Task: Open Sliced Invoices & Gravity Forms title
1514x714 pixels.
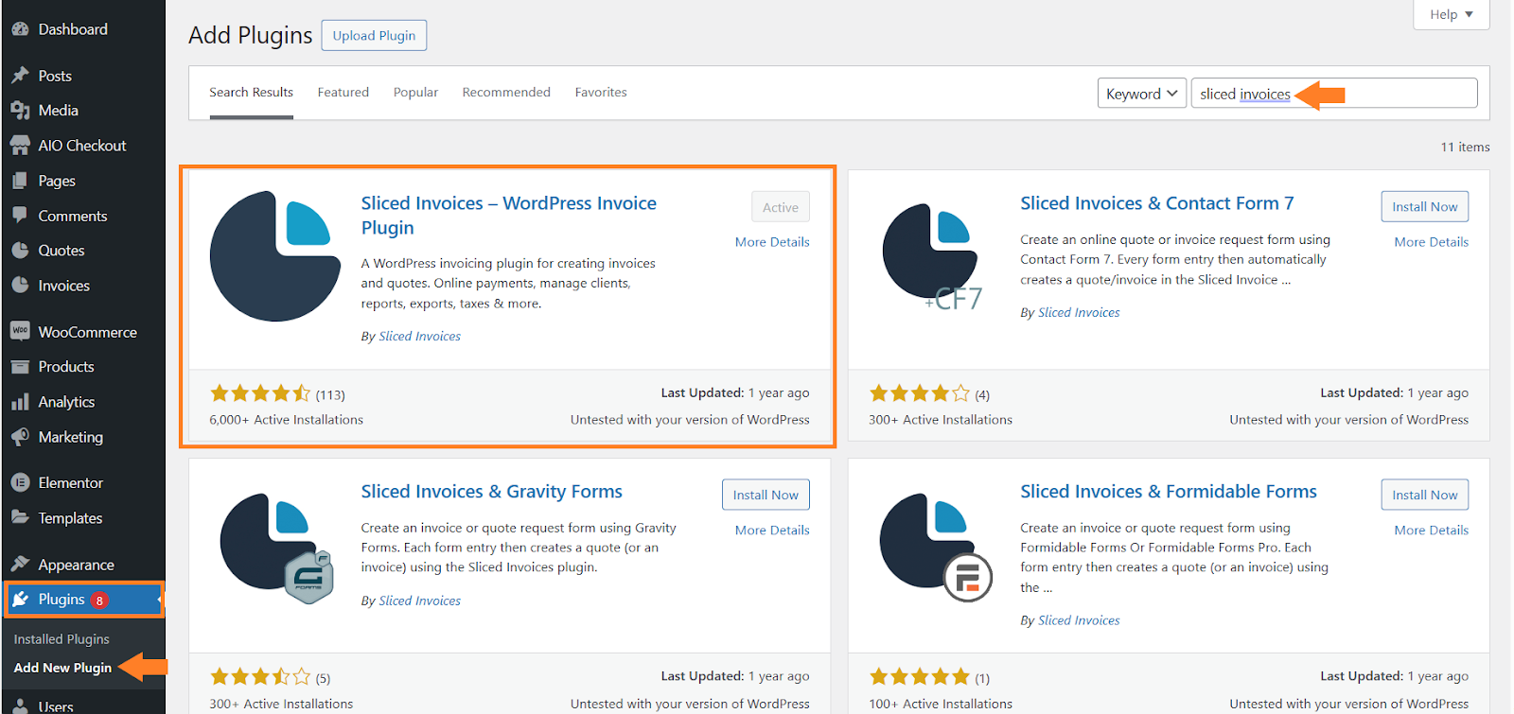Action: 491,492
